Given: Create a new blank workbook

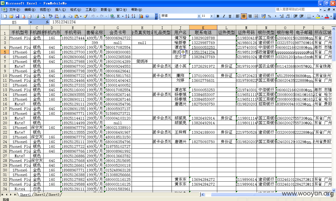Looking at the screenshot, I should [x=5, y=16].
